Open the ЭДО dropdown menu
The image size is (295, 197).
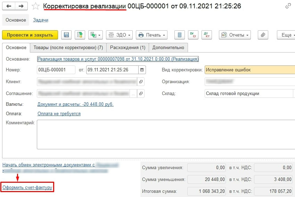pos(119,35)
